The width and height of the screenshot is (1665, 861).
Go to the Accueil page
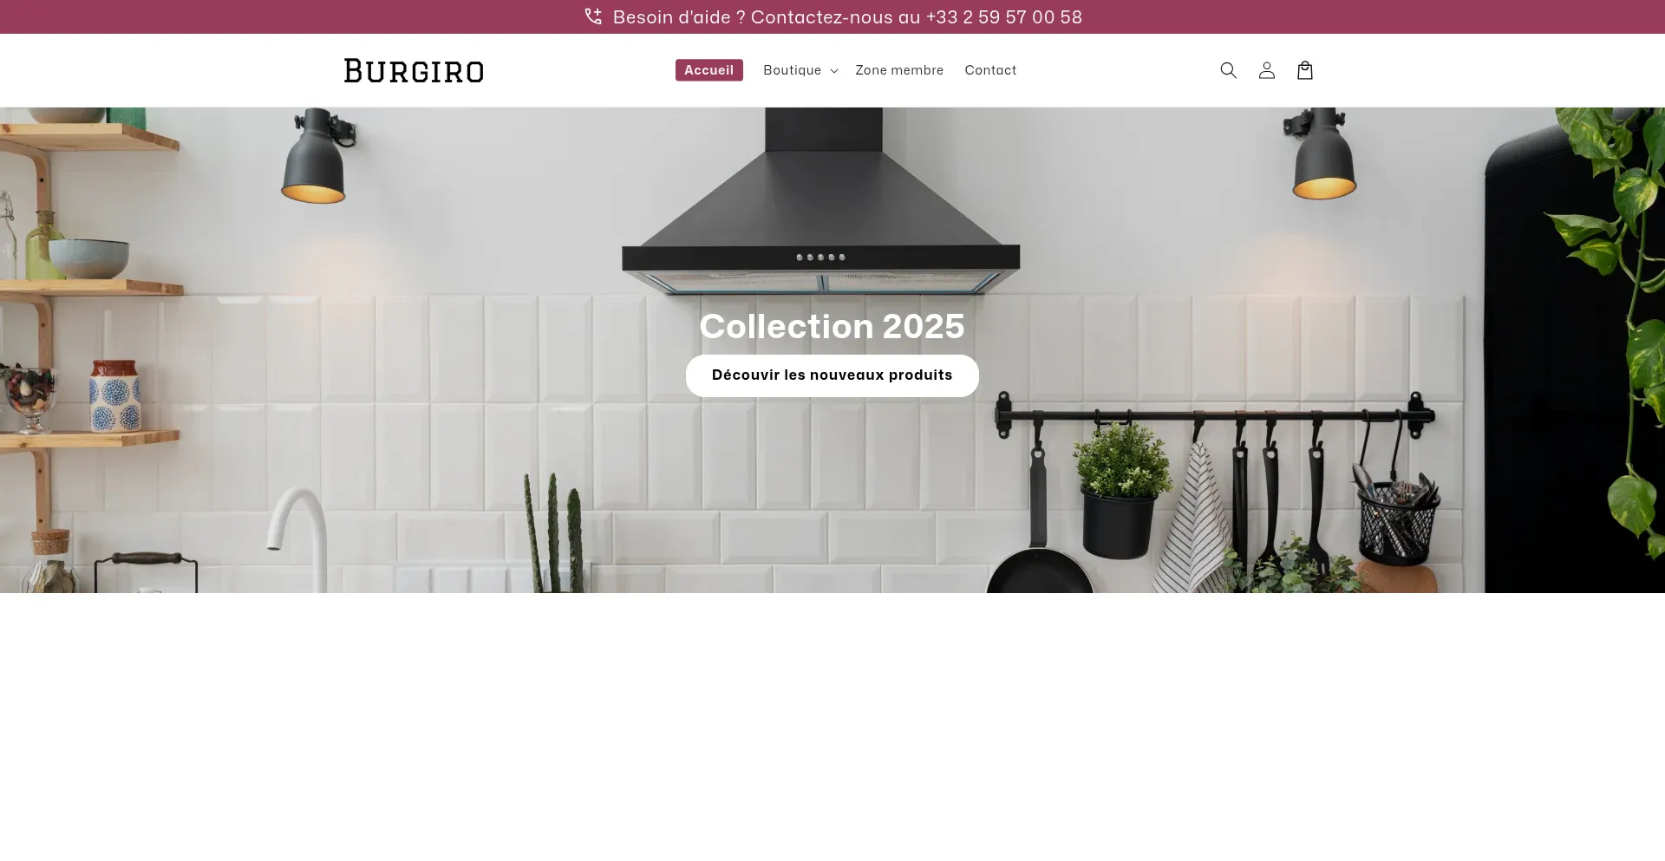[x=708, y=70]
